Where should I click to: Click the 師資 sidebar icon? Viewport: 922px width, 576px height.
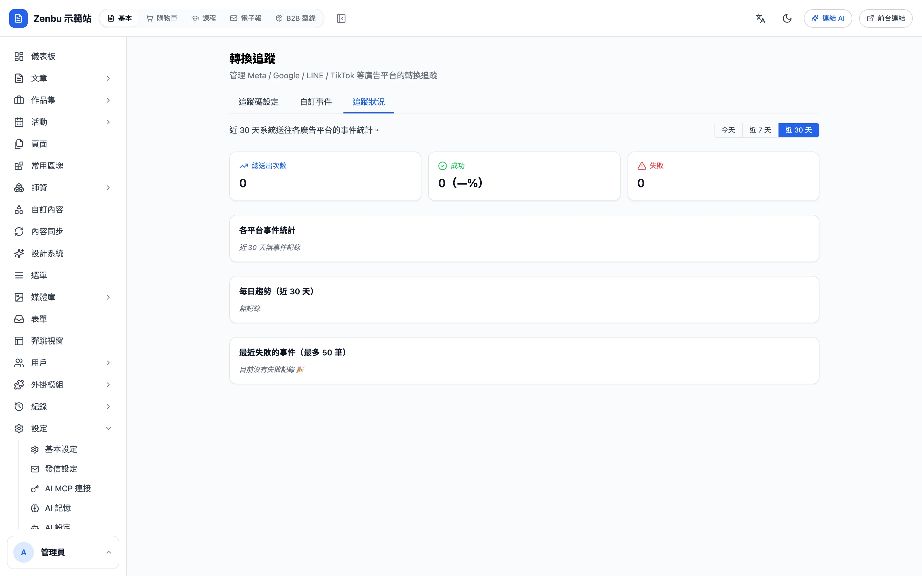pyautogui.click(x=19, y=188)
